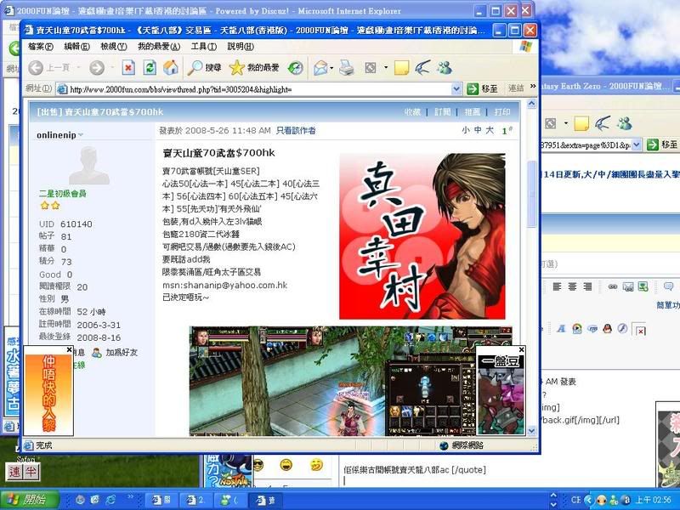Click the messenger people icon in the background window toolbar
680x510 pixels.
tap(624, 123)
